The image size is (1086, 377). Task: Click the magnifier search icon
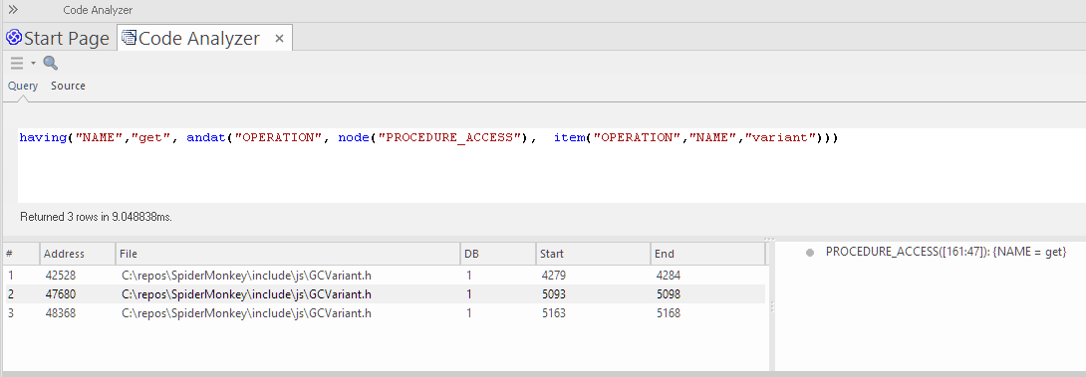point(51,64)
